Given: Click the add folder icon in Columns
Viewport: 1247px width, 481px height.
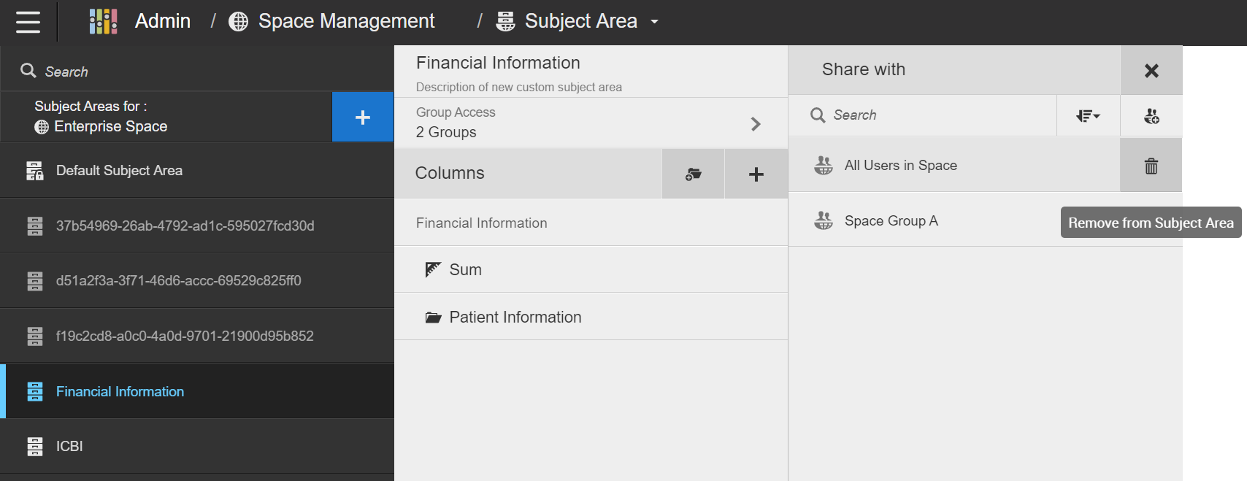Looking at the screenshot, I should [693, 174].
